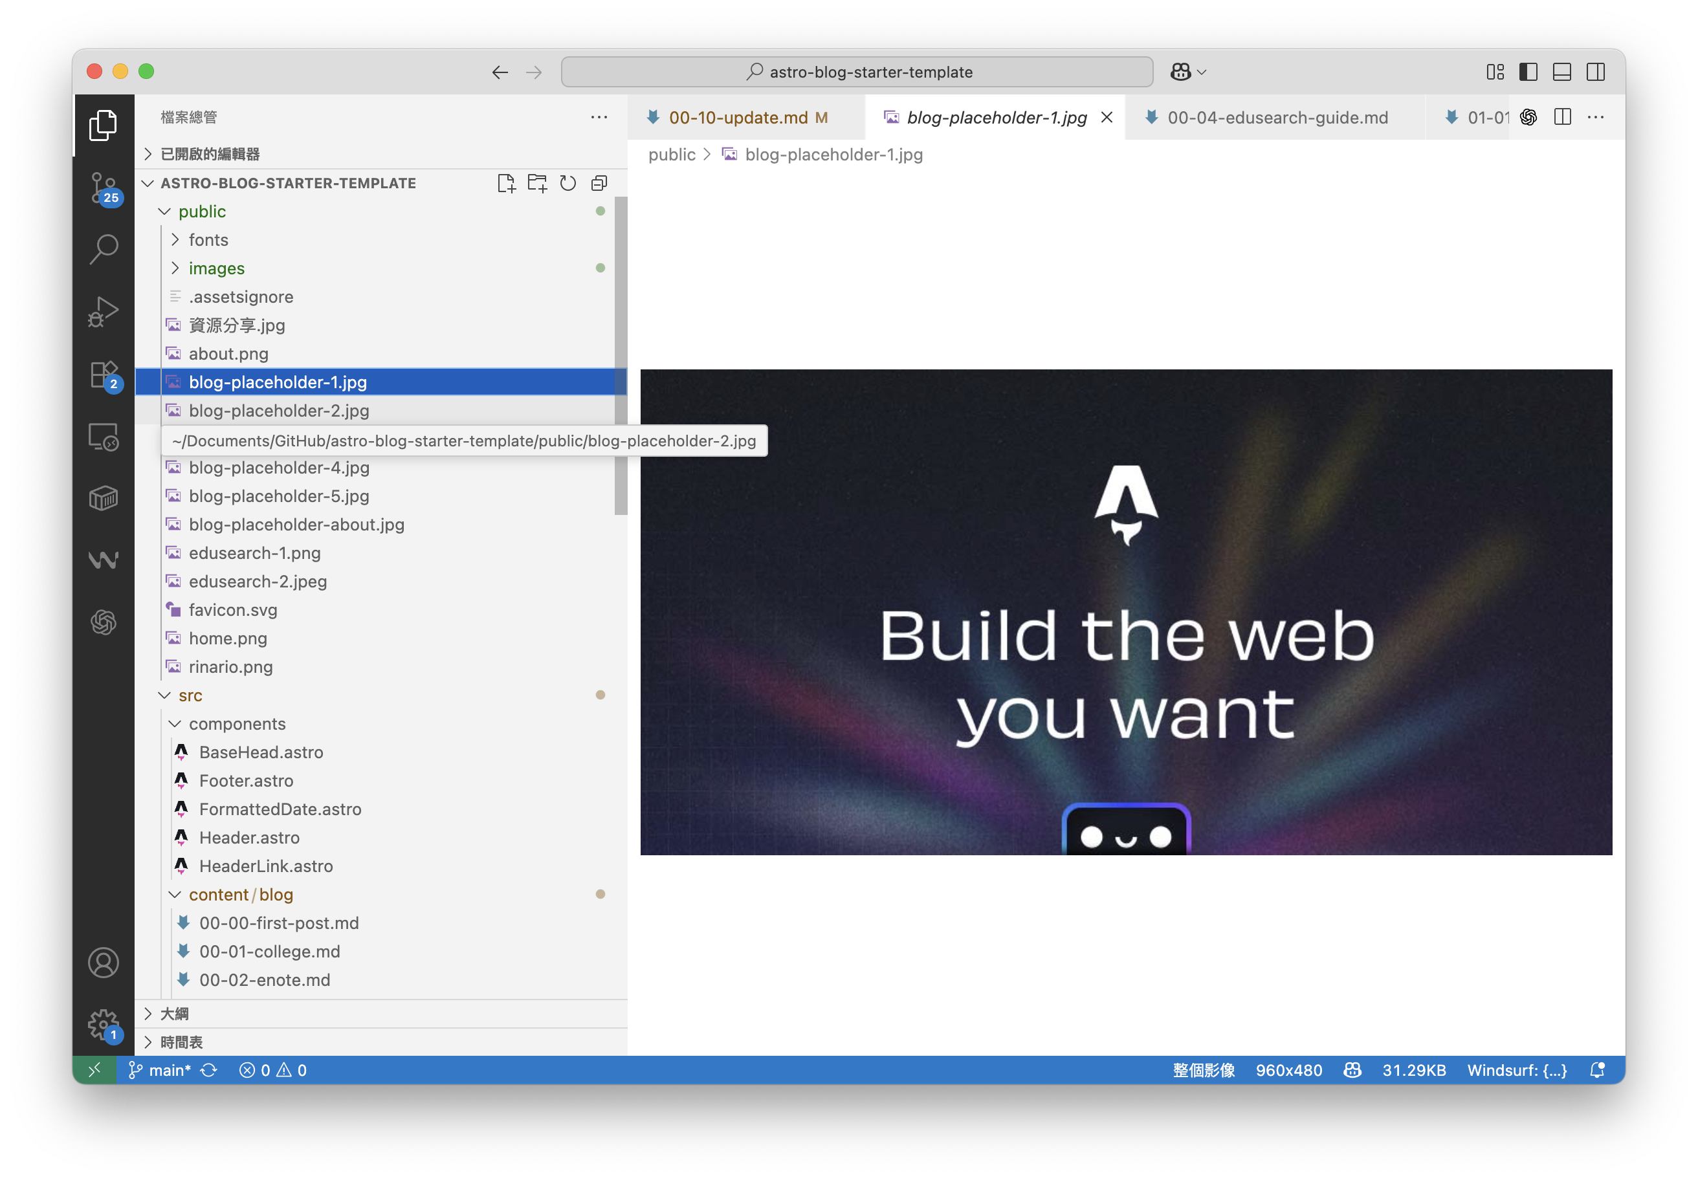Open Copilot status in the status bar

click(1352, 1070)
